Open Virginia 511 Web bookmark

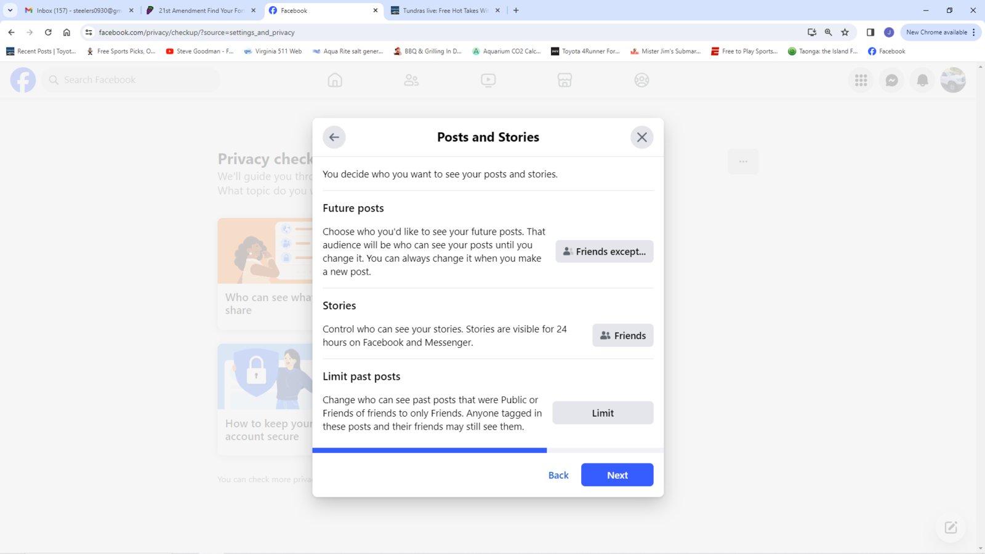(x=273, y=51)
